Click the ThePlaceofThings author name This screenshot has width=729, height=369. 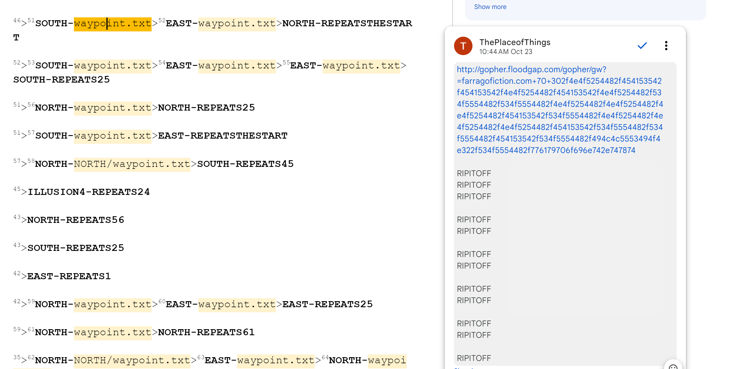click(x=515, y=42)
